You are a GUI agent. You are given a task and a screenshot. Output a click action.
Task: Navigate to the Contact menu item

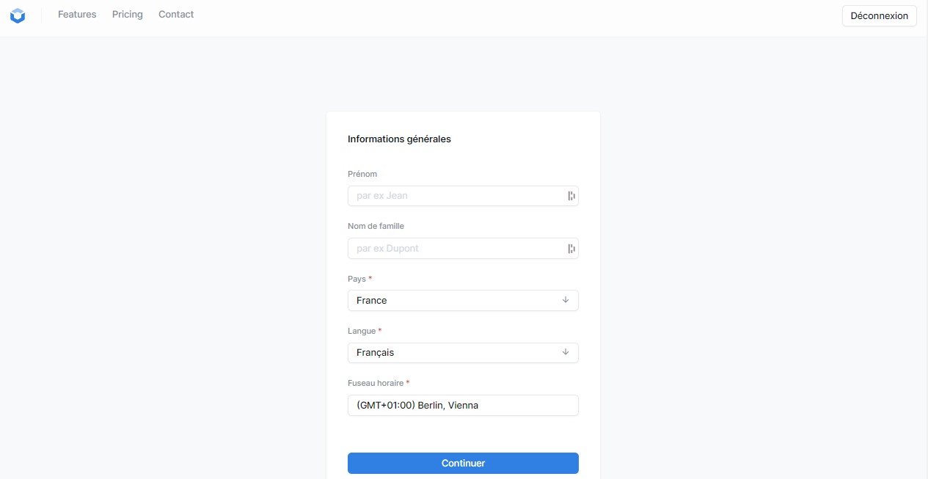click(x=176, y=15)
